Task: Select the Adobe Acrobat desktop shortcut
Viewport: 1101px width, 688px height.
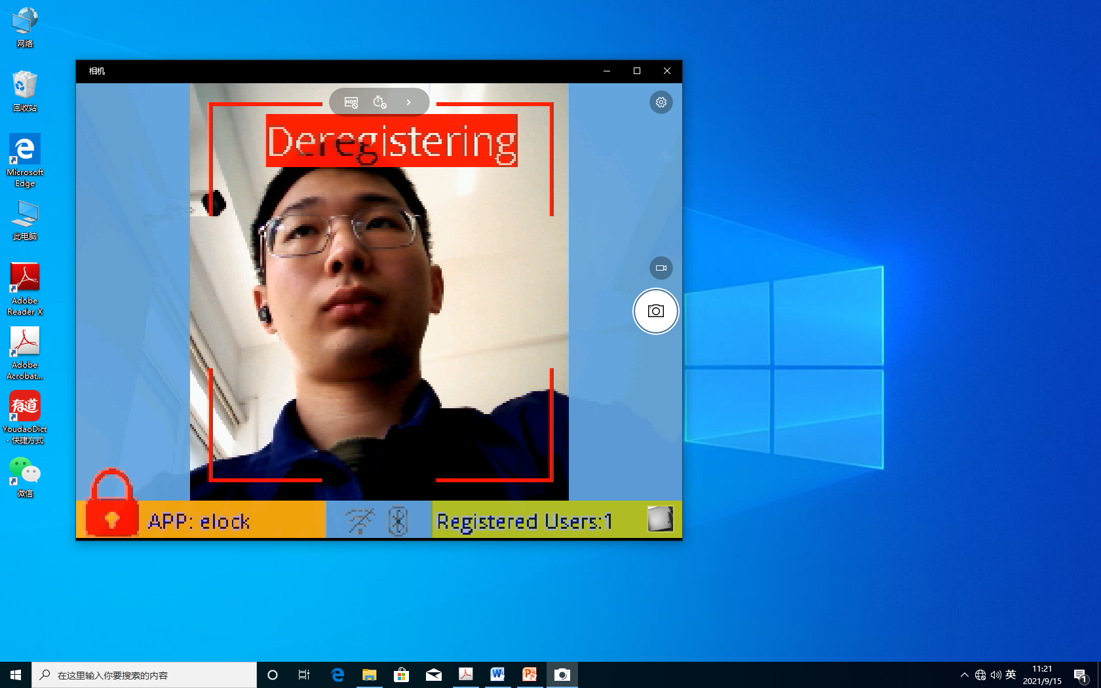Action: (25, 353)
